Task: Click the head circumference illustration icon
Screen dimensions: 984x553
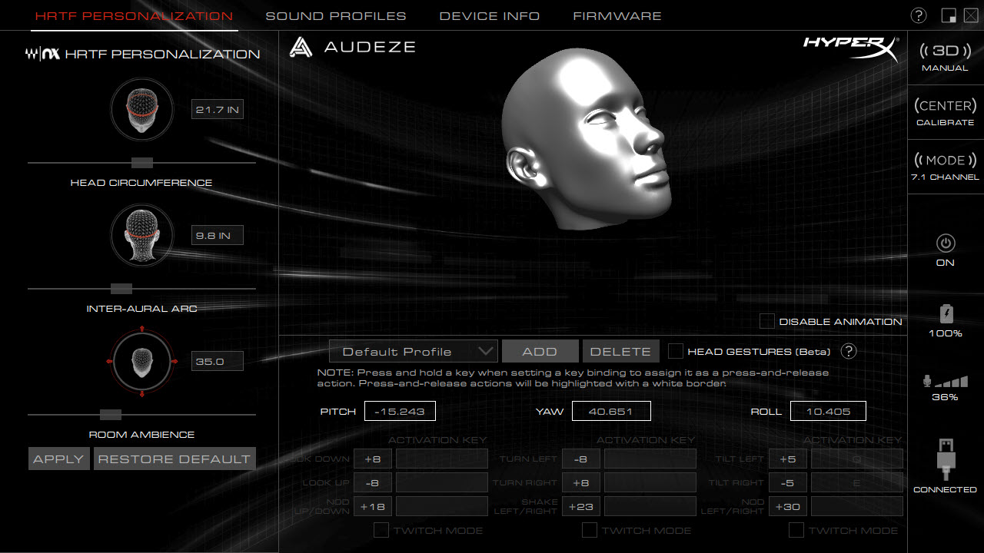Action: 141,110
